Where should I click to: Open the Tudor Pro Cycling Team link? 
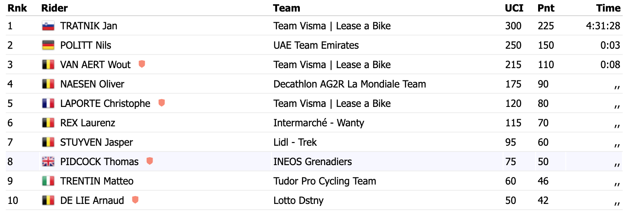coord(325,181)
